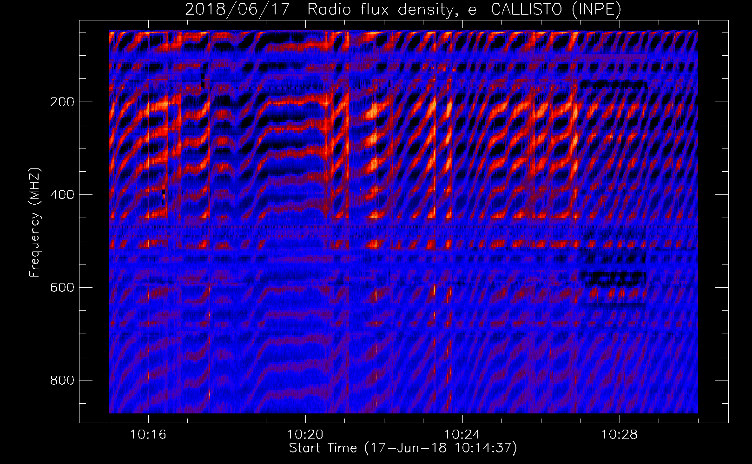752x464 pixels.
Task: Click the 10:20 time tick label
Action: 305,435
